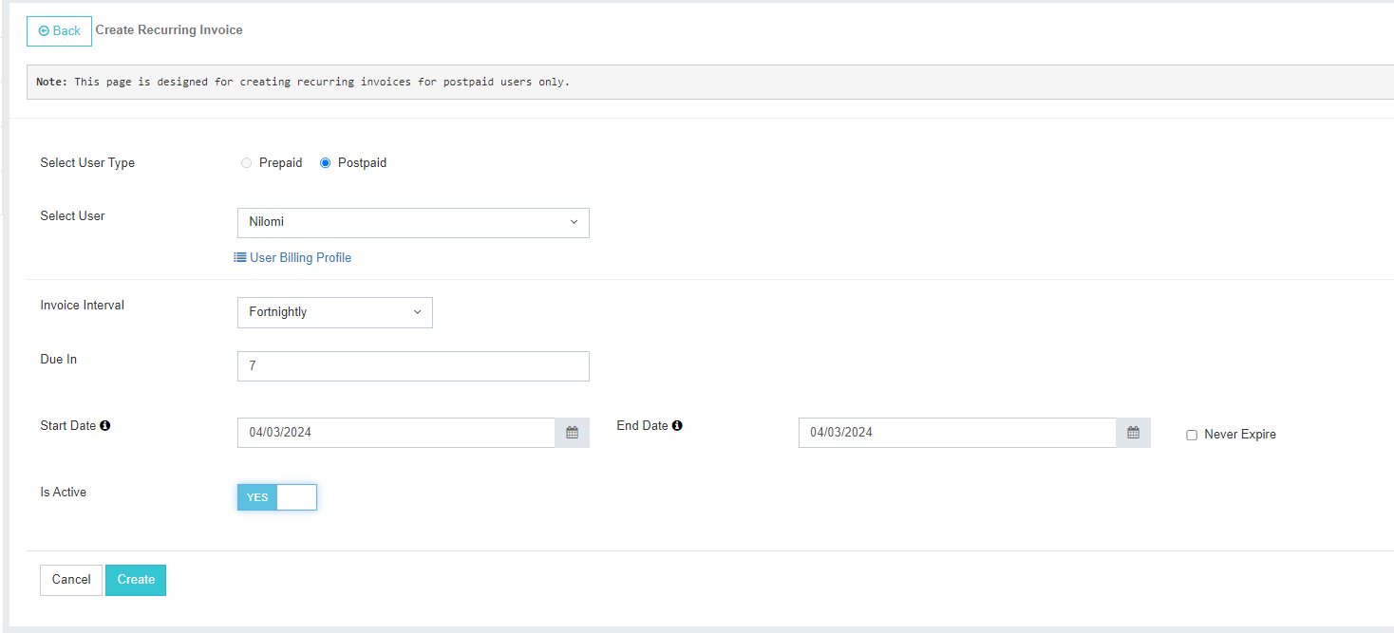Open the Select User dropdown showing Nilomi
The image size is (1394, 633).
[x=413, y=223]
